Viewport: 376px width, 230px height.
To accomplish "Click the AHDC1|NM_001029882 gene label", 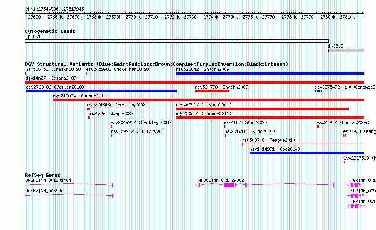I will click(x=221, y=180).
